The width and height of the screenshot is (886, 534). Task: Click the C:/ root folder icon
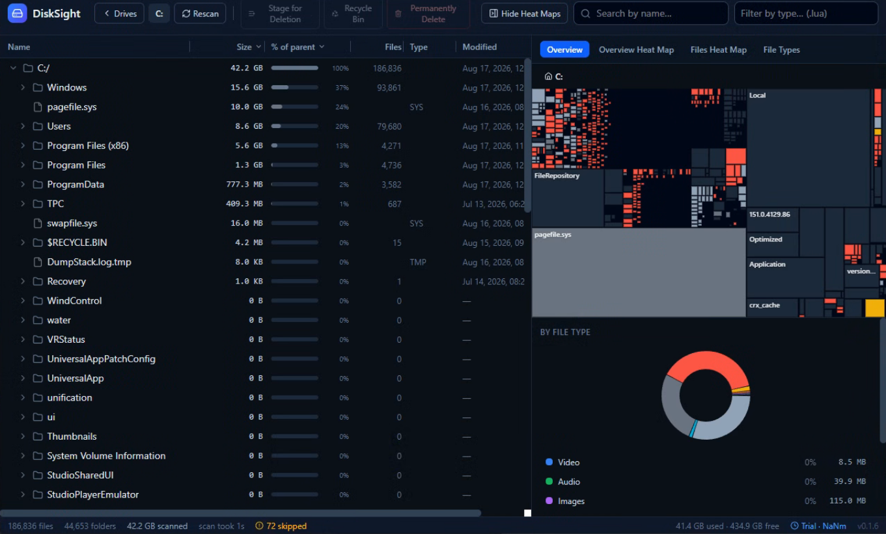28,68
